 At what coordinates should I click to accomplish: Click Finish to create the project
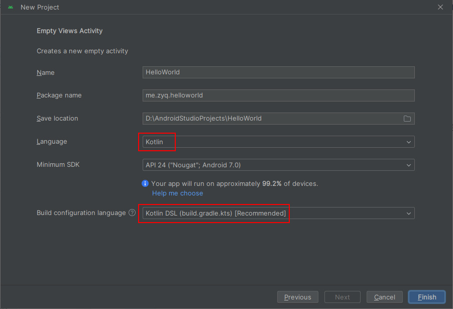point(426,297)
